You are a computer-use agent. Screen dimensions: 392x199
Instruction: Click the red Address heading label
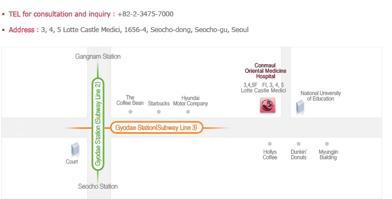(23, 30)
